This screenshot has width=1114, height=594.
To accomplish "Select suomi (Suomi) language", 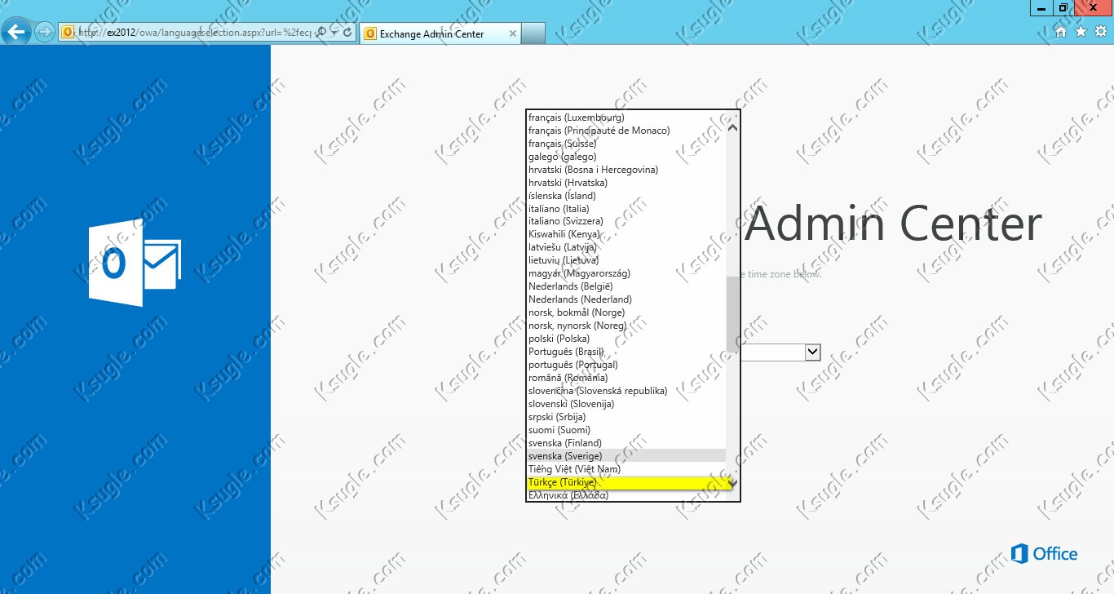I will click(626, 430).
